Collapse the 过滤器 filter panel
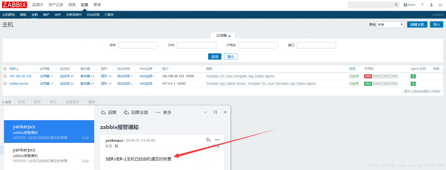The height and width of the screenshot is (170, 446). tap(223, 35)
